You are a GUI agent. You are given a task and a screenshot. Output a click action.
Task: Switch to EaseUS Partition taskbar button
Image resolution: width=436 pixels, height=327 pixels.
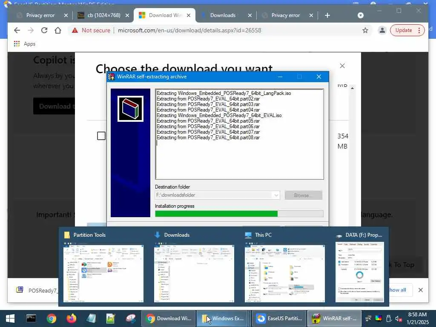(x=279, y=318)
